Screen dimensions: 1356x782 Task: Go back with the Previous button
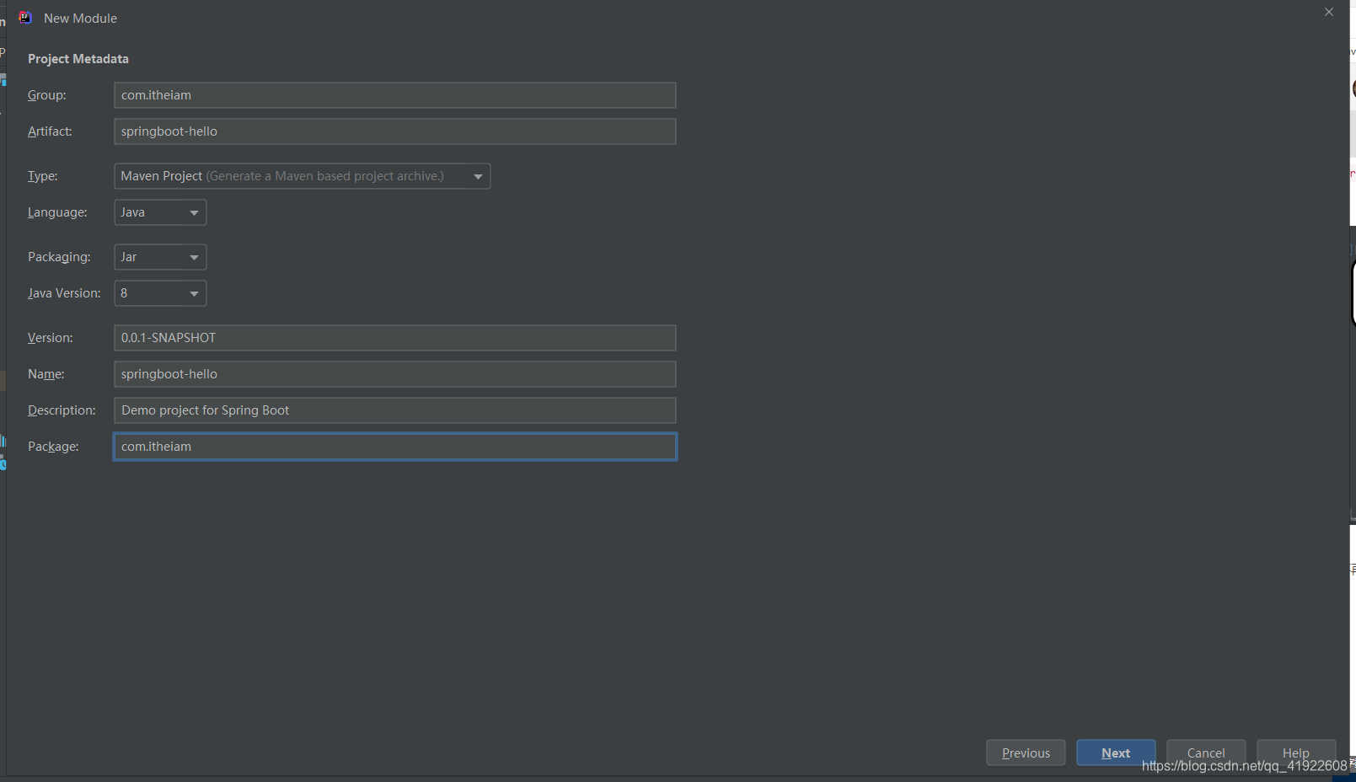[1026, 753]
